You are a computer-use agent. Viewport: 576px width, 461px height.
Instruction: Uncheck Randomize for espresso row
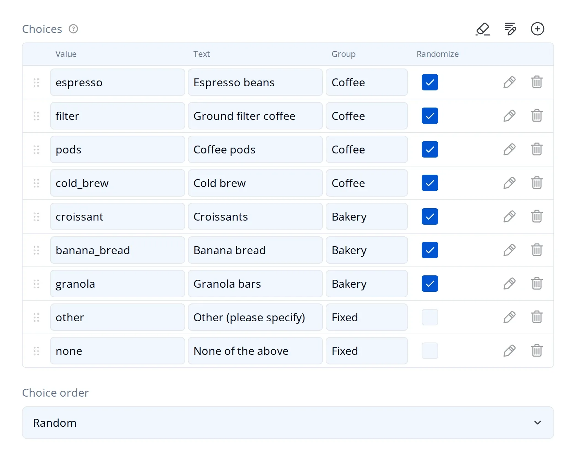430,82
